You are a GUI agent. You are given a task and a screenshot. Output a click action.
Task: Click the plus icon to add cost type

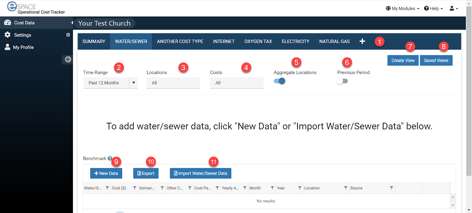[362, 41]
